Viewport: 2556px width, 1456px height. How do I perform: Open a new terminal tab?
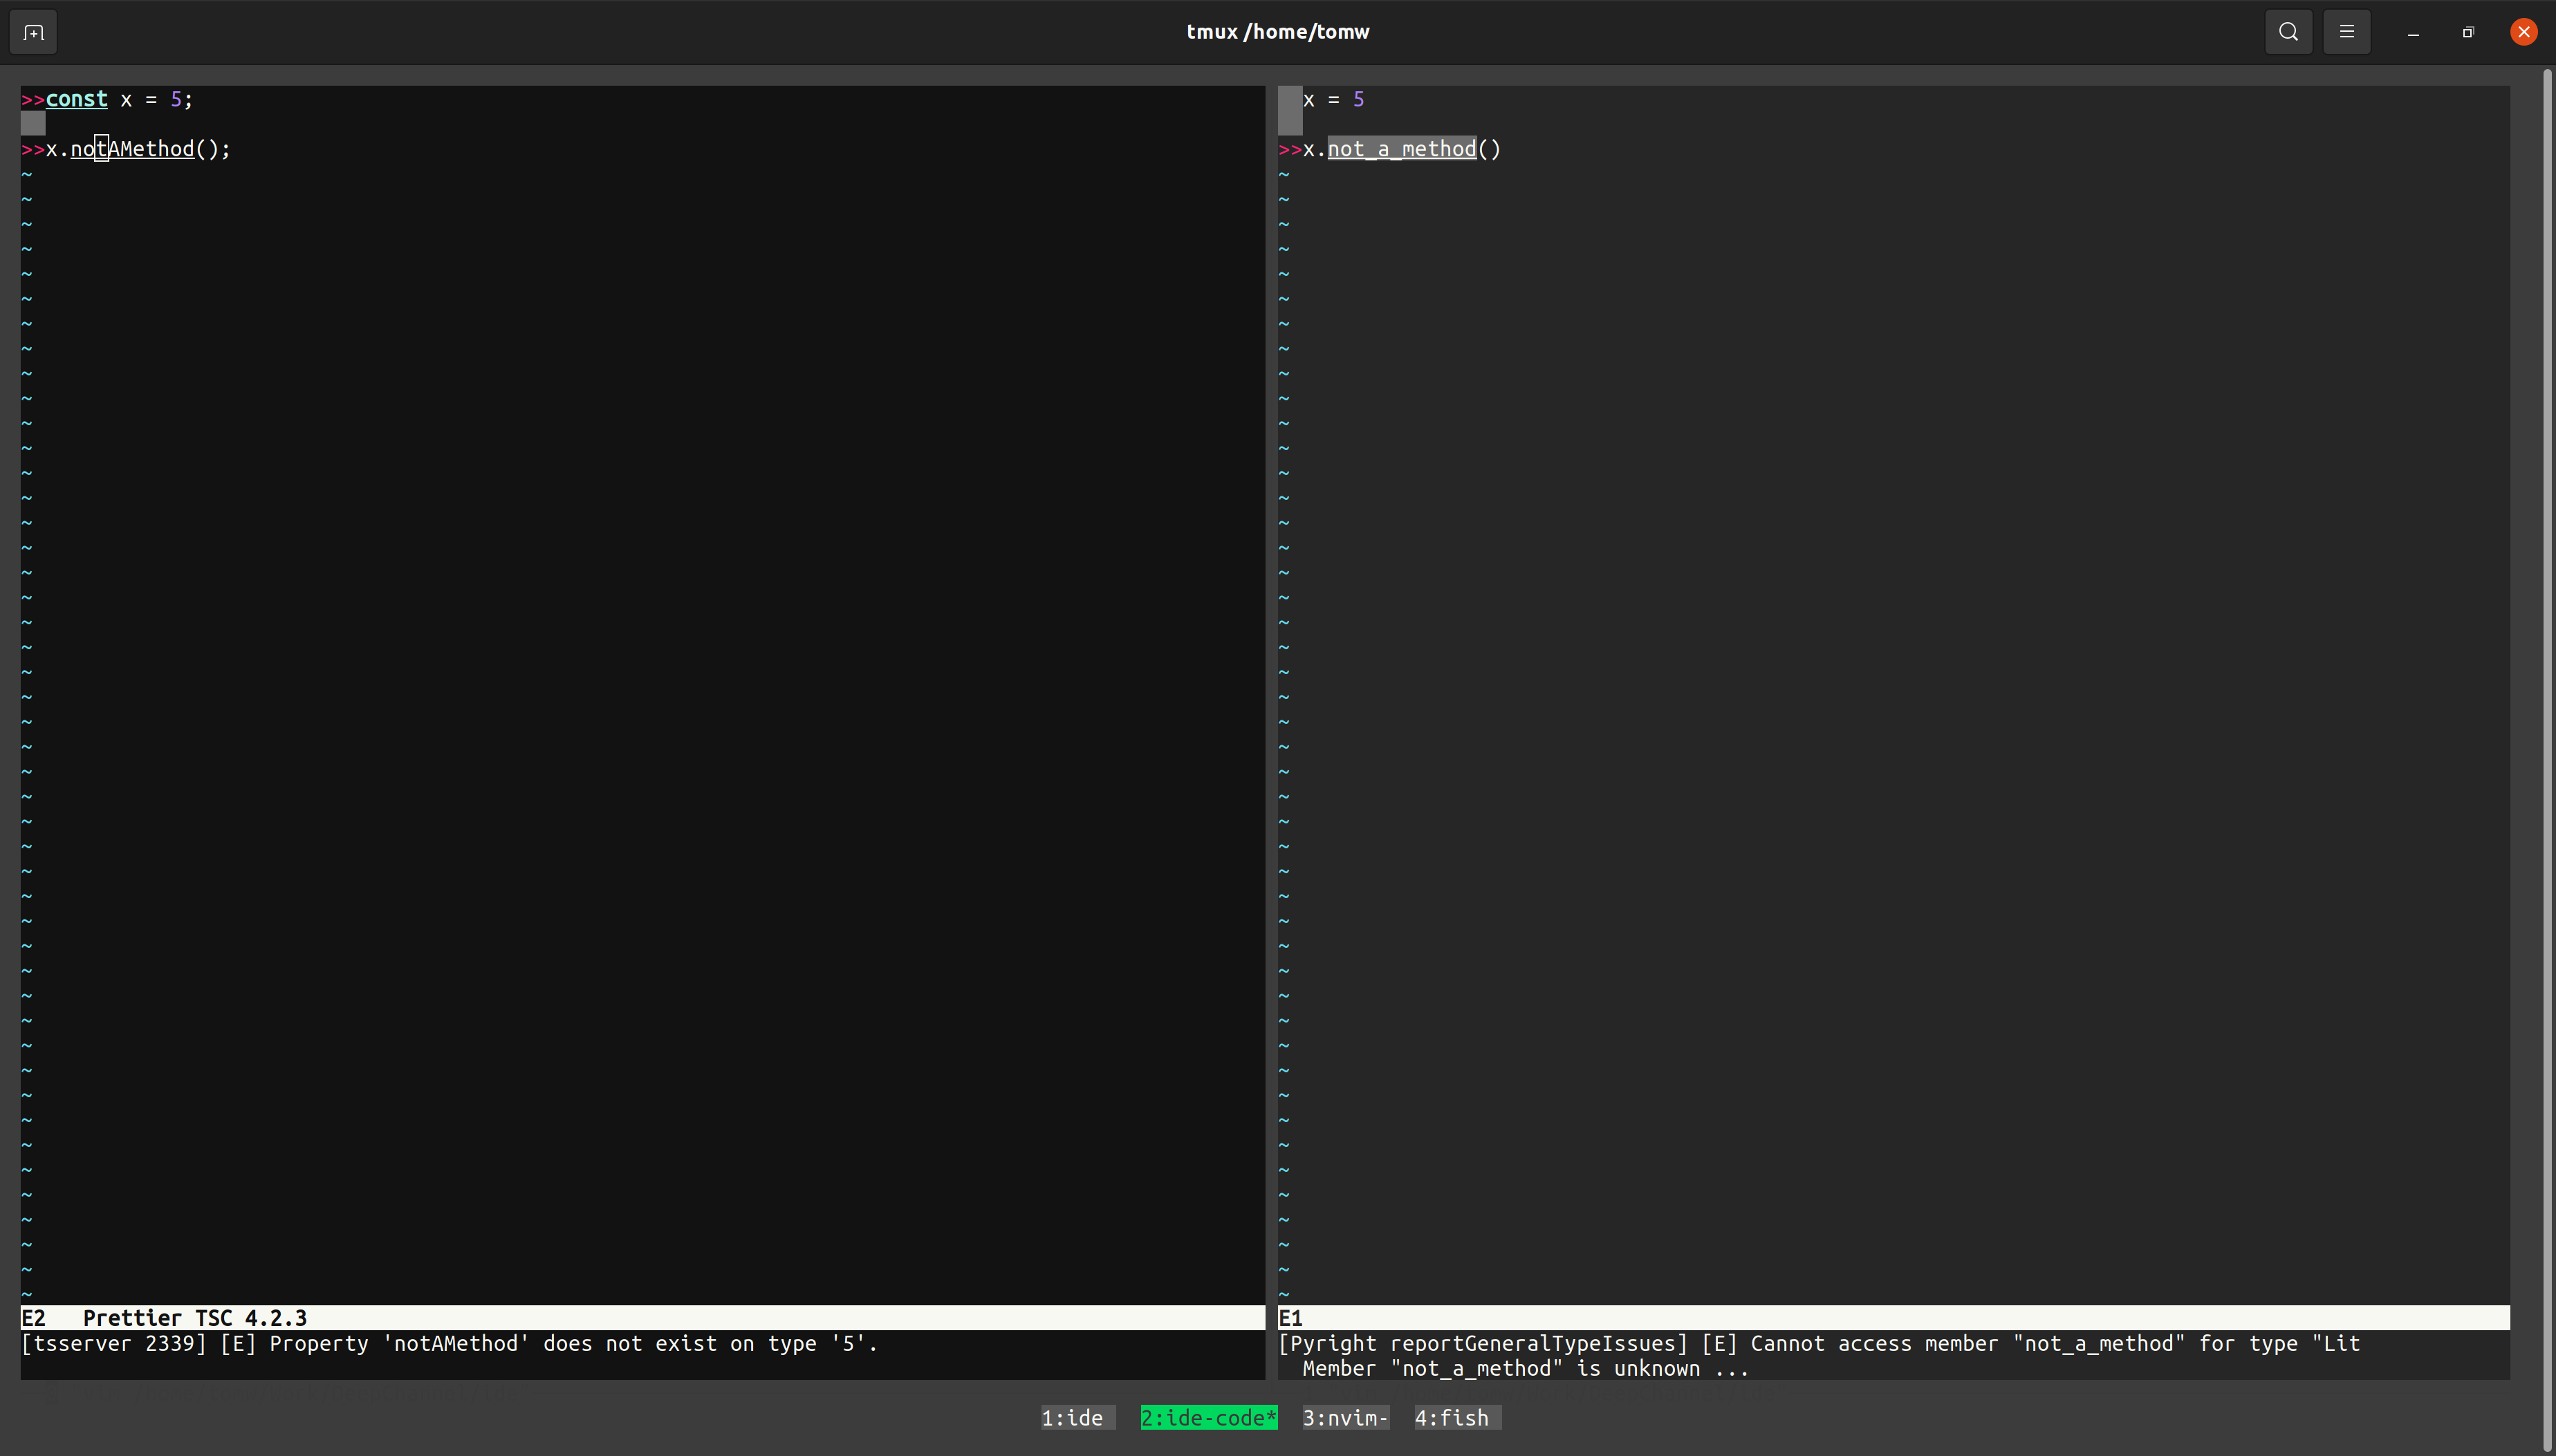pos(33,31)
